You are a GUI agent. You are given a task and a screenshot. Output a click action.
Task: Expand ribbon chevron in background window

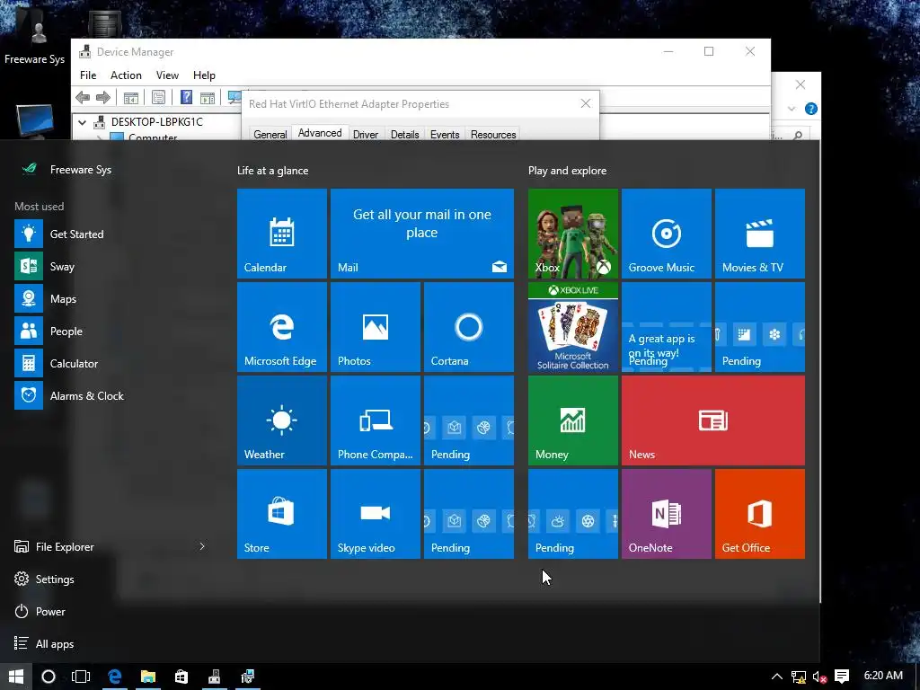792,109
